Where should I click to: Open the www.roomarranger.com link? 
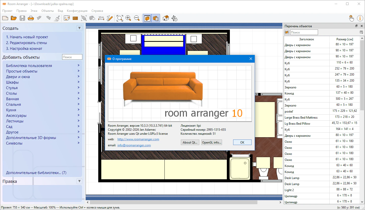click(x=138, y=139)
